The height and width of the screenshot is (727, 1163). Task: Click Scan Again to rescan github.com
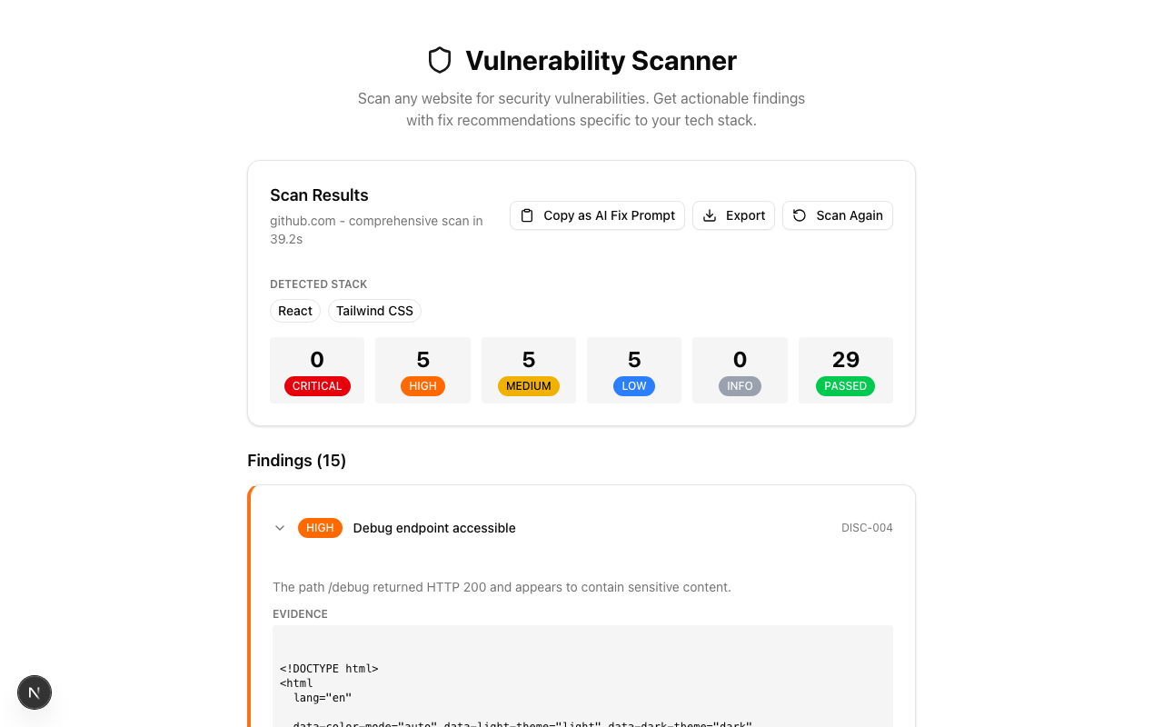[x=837, y=215]
